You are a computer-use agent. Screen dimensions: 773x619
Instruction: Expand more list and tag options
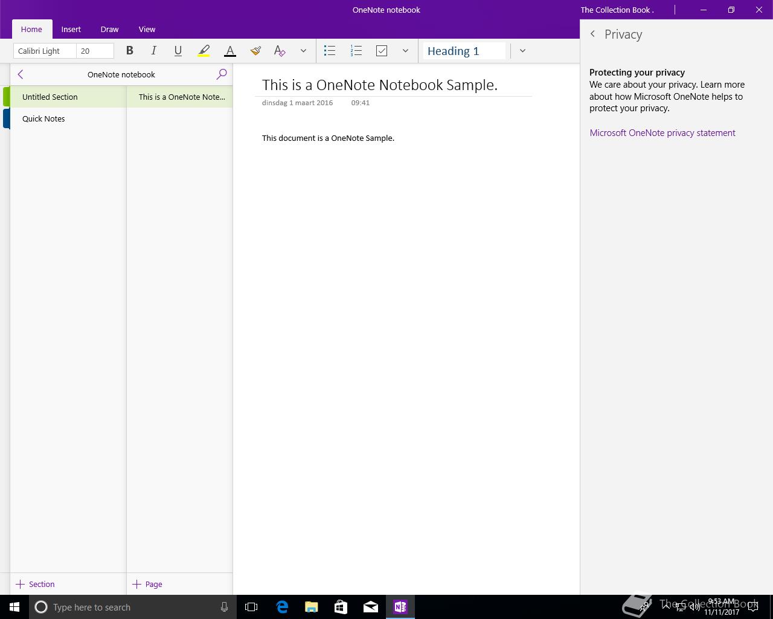pyautogui.click(x=405, y=51)
